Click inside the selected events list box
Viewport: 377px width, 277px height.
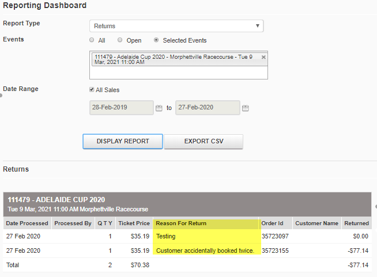pos(179,65)
